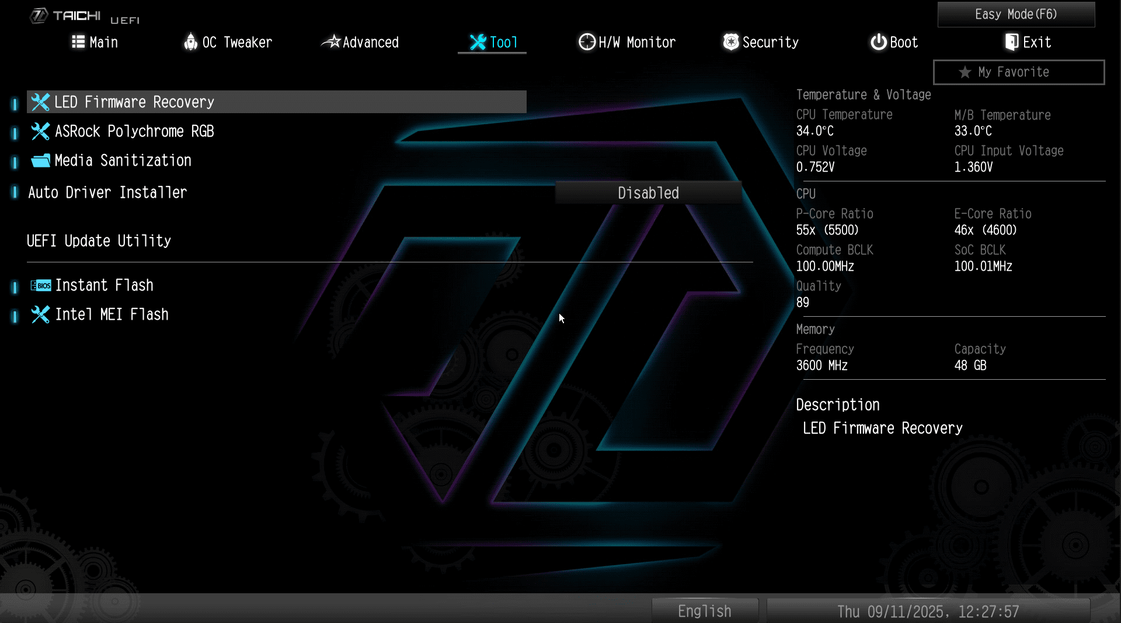Change the English language setting
The height and width of the screenshot is (623, 1121).
[705, 611]
